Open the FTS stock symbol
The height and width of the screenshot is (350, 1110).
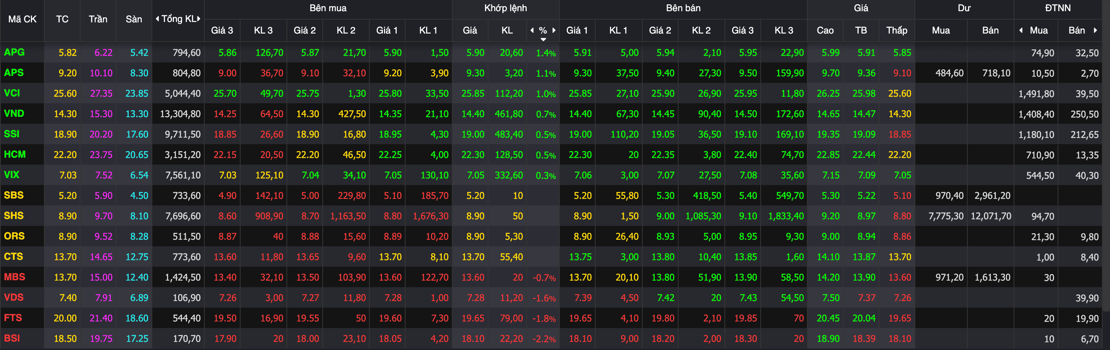tap(13, 318)
